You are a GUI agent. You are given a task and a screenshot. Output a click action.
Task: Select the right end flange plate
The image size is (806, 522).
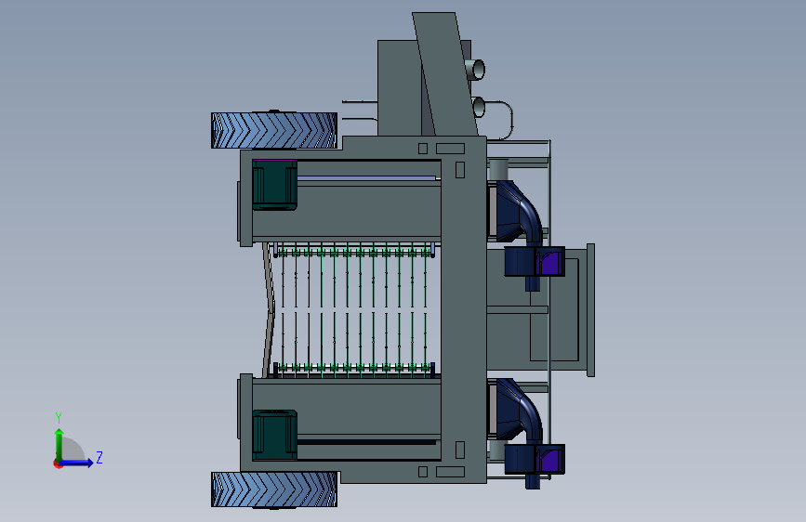click(x=590, y=310)
